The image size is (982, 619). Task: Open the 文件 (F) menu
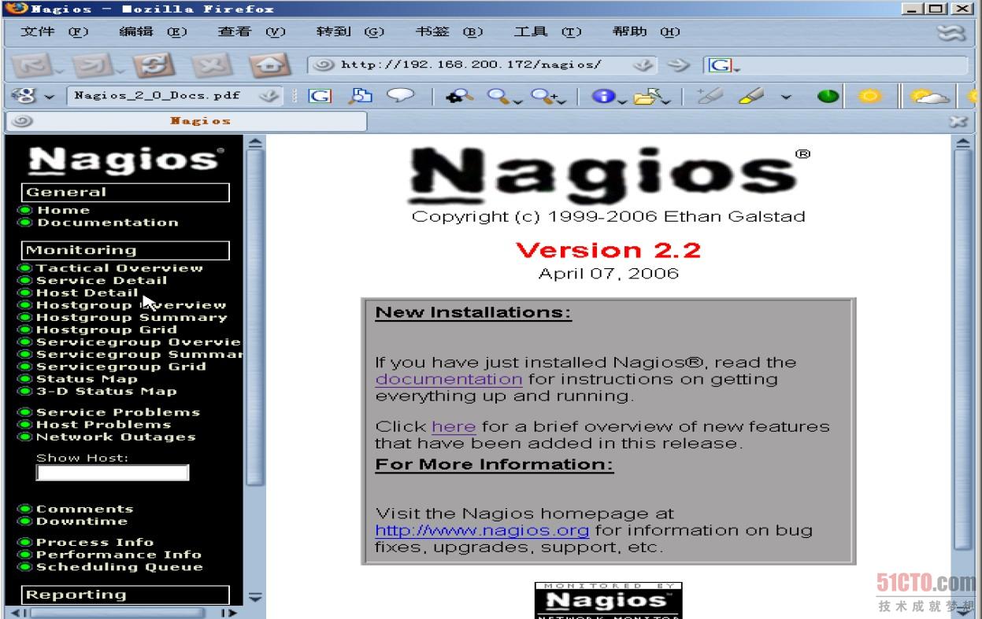pyautogui.click(x=55, y=32)
